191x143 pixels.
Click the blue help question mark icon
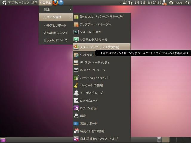click(x=61, y=3)
